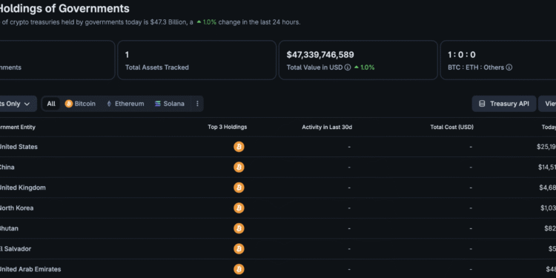This screenshot has height=278, width=556.
Task: Click the Bitcoin icon in El Salvador row
Action: [x=239, y=248]
